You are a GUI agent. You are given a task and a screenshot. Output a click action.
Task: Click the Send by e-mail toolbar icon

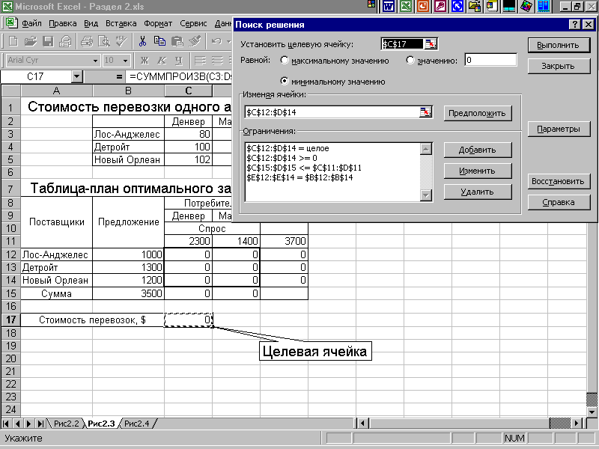click(65, 41)
